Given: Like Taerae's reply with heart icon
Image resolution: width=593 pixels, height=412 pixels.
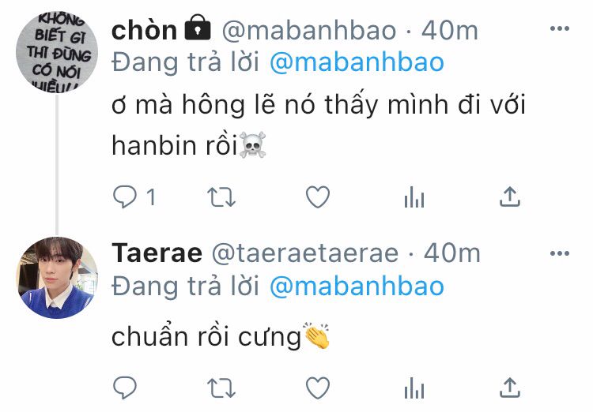Looking at the screenshot, I should click(x=318, y=388).
